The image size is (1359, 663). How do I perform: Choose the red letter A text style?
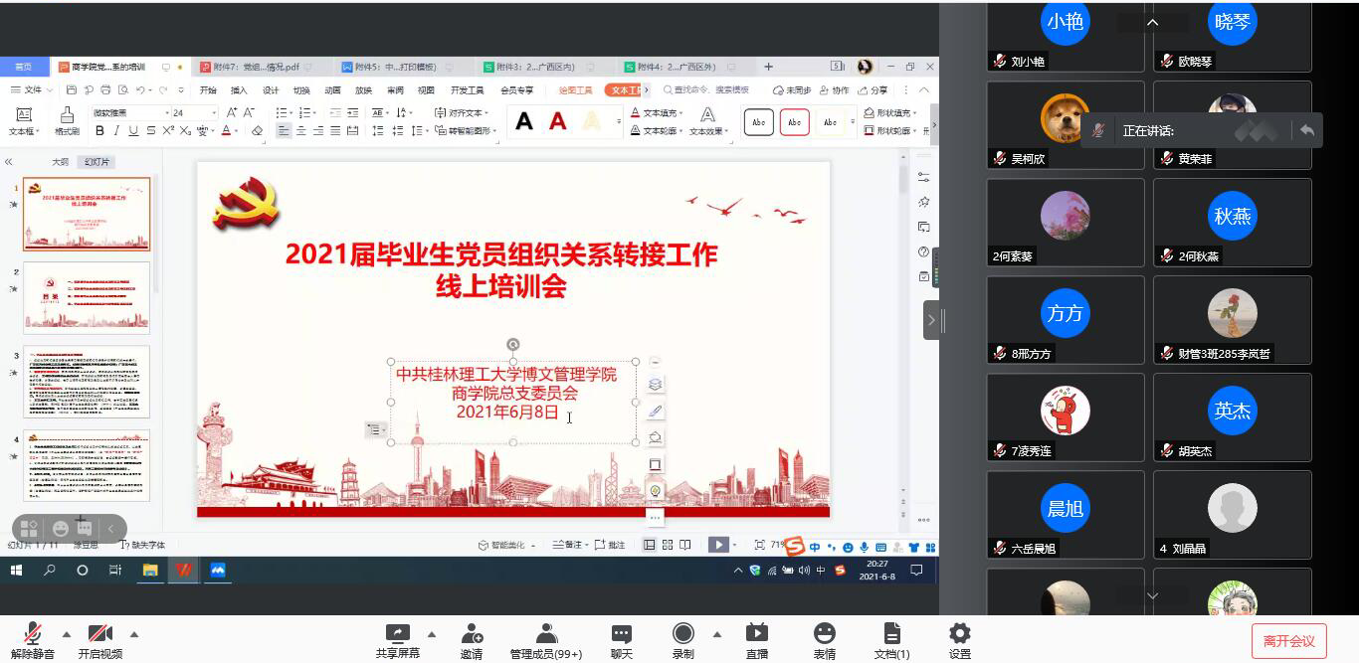(x=558, y=122)
